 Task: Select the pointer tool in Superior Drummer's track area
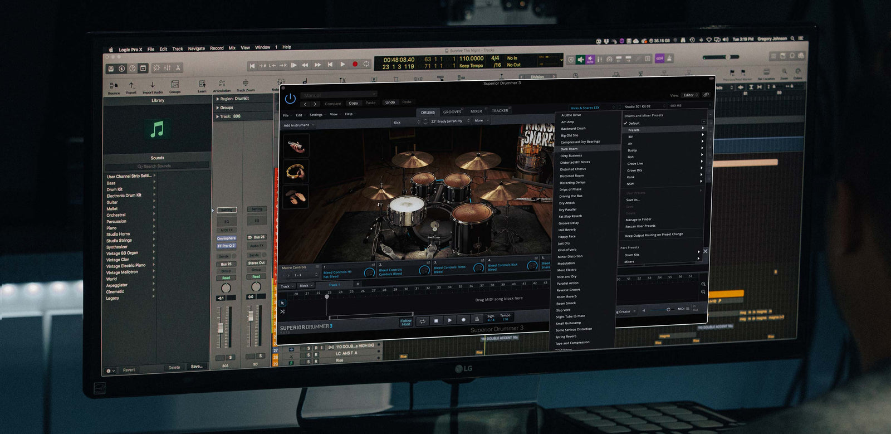(x=282, y=303)
